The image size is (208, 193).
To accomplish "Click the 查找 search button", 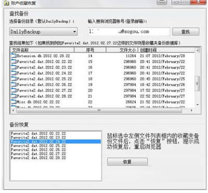I will tap(186, 32).
